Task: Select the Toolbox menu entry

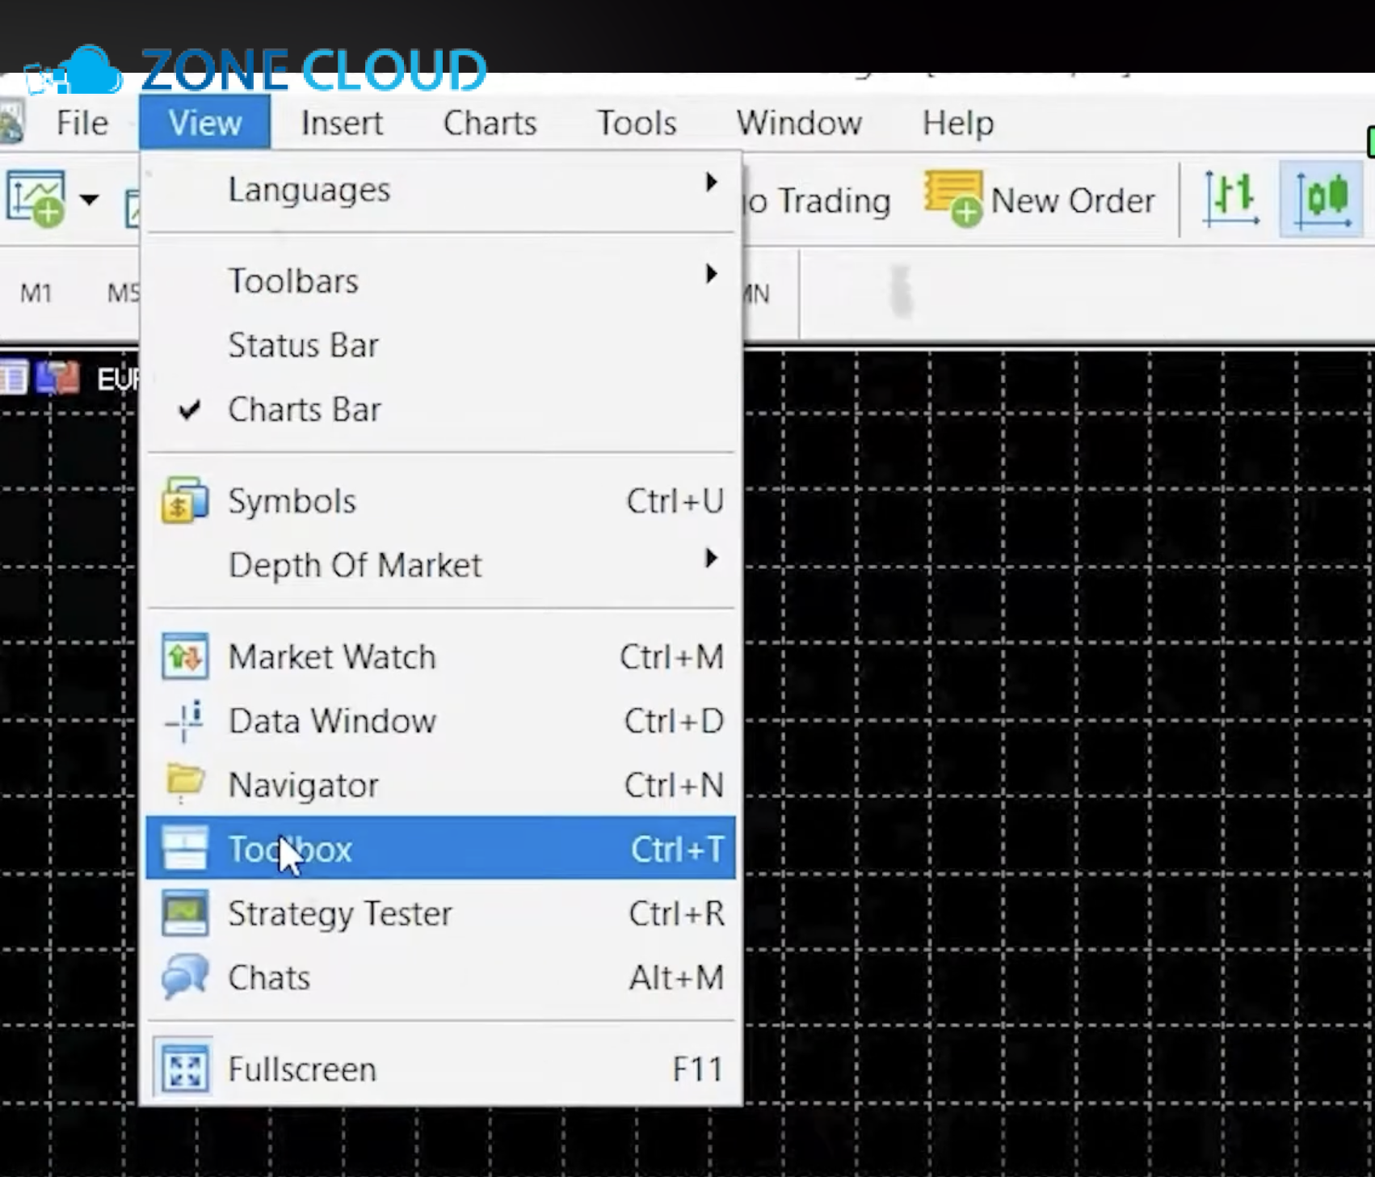Action: coord(440,849)
